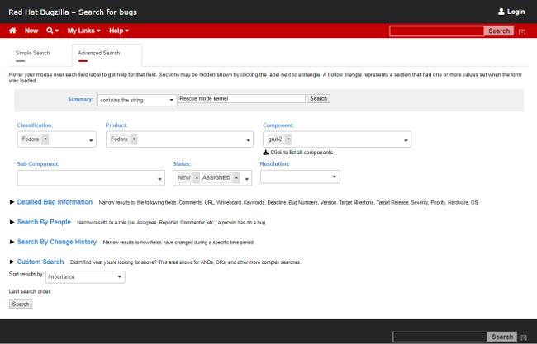
Task: Open the 'contains the string' dropdown
Action: pos(137,100)
